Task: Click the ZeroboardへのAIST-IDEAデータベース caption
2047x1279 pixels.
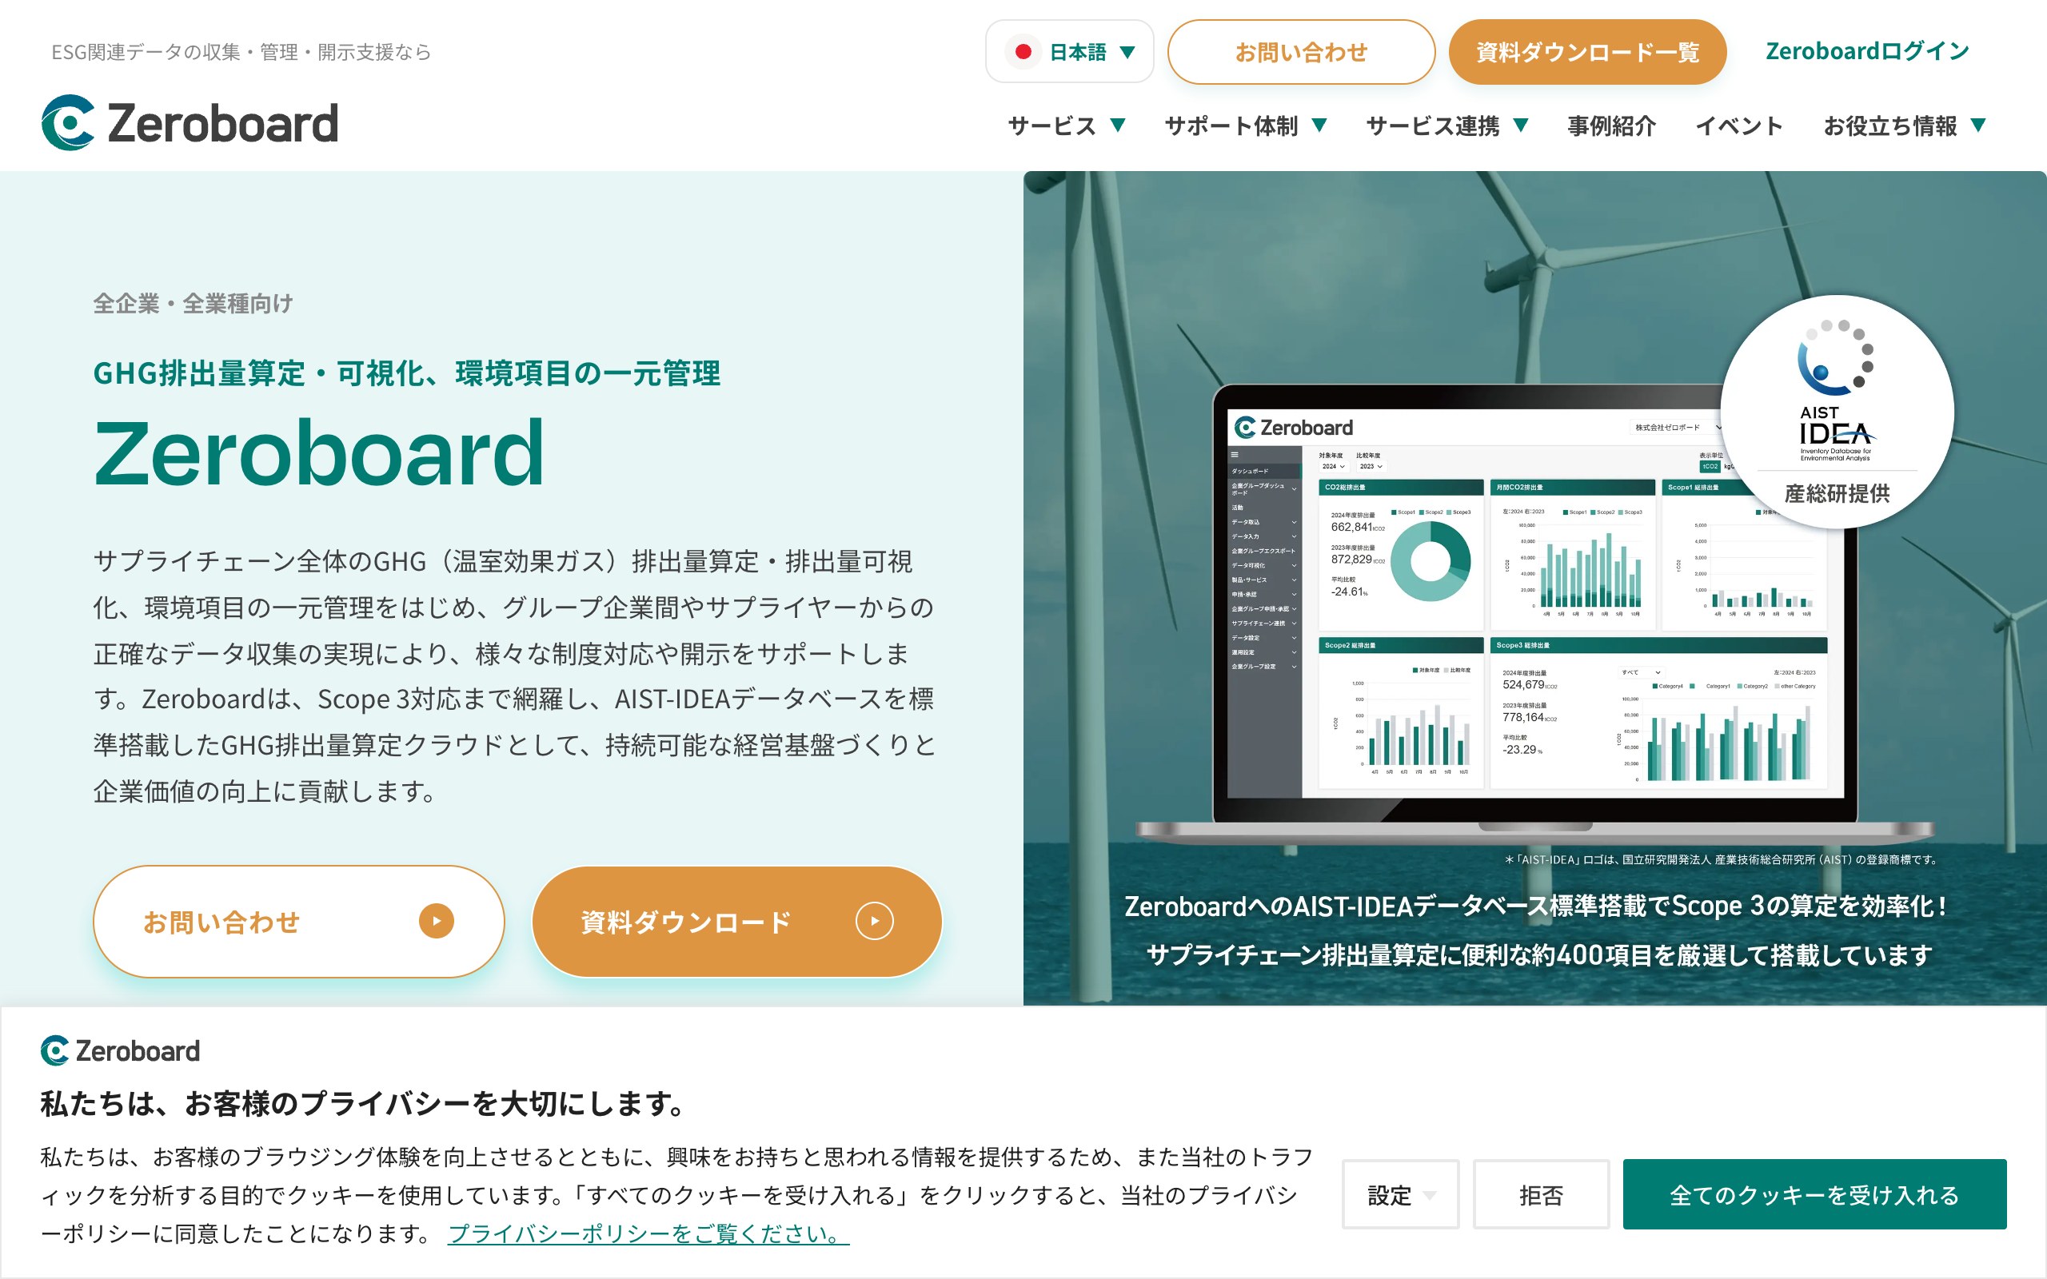Action: (x=1535, y=906)
